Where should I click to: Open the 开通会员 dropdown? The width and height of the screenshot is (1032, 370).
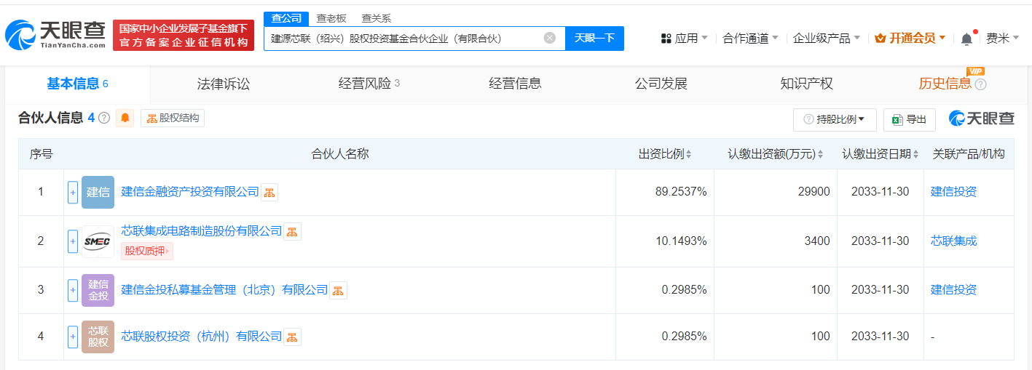tap(910, 39)
